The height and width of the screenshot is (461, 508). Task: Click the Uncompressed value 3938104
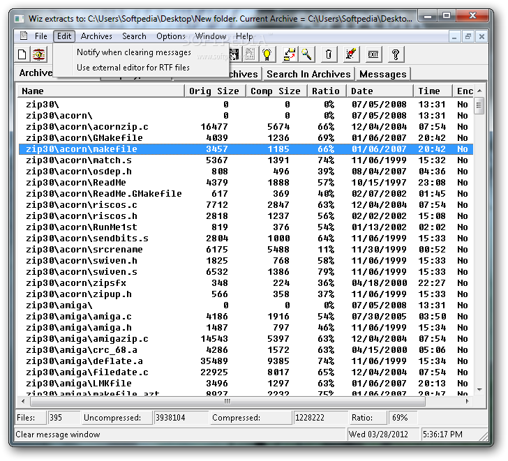[181, 418]
